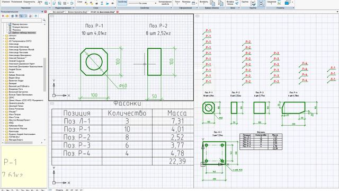
Task: Click Копирование свойств match properties
Action: 165,3
